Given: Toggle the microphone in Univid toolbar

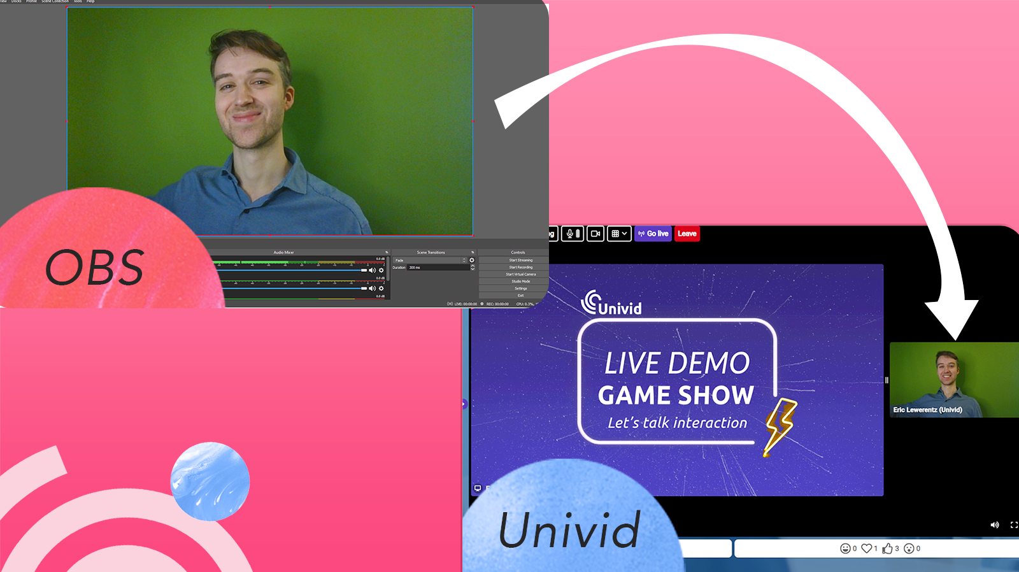Looking at the screenshot, I should click(x=573, y=234).
